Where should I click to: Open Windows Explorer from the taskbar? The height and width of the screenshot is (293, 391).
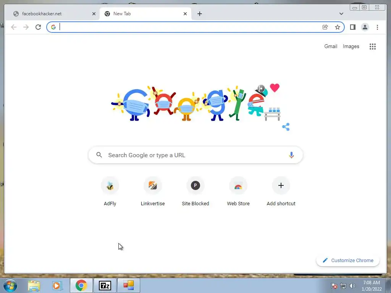tap(34, 285)
